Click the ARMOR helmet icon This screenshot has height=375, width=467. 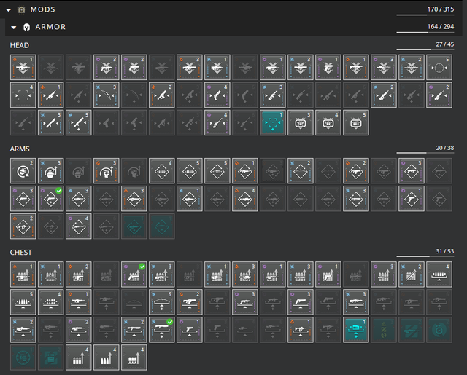click(27, 28)
